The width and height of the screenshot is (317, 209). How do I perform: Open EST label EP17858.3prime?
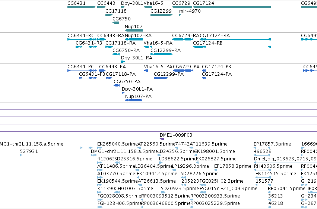(233, 166)
